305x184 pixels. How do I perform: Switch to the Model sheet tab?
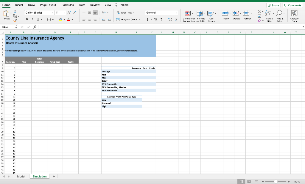click(21, 177)
